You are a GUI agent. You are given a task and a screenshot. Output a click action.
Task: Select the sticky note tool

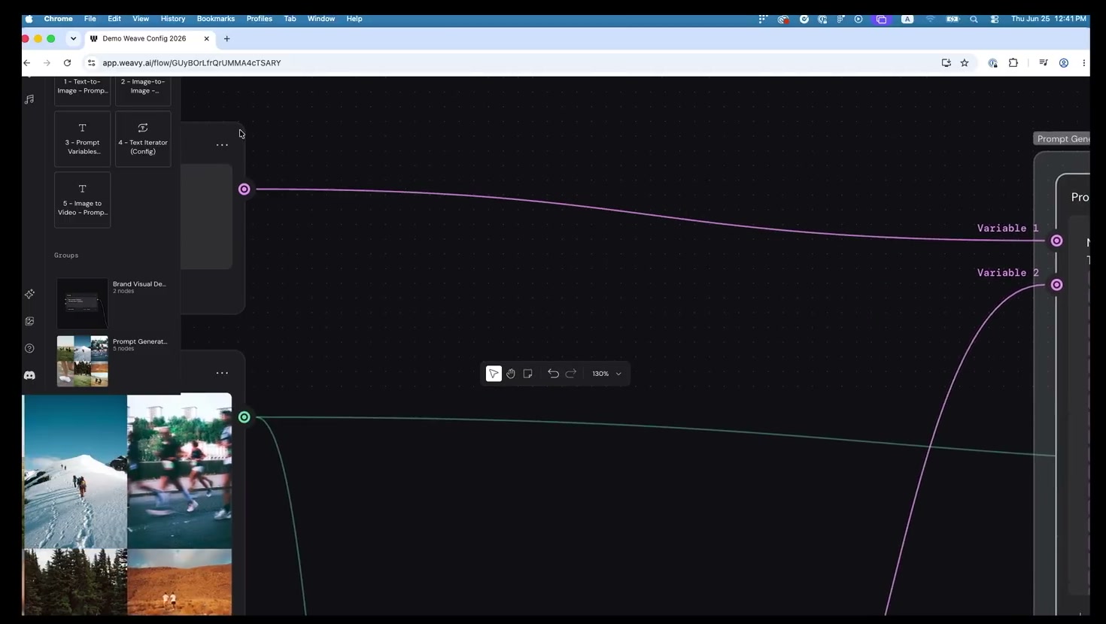pyautogui.click(x=527, y=374)
